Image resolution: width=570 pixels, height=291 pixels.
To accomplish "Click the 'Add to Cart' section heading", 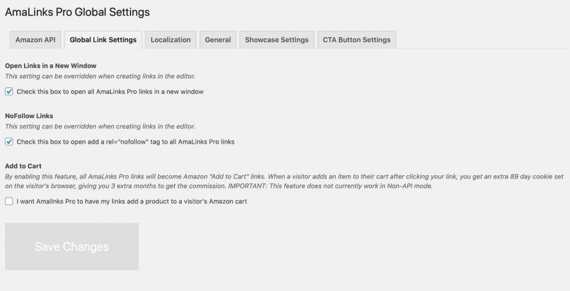I will (x=23, y=166).
